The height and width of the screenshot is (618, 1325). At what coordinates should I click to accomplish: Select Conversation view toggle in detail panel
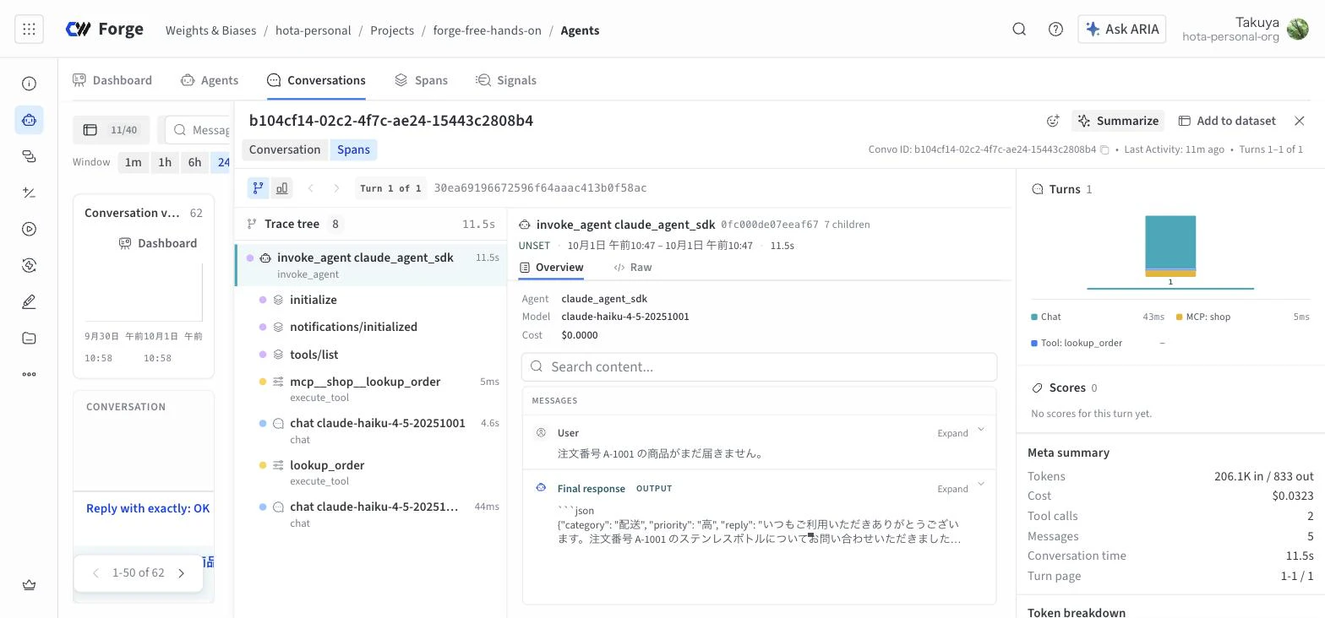coord(285,149)
